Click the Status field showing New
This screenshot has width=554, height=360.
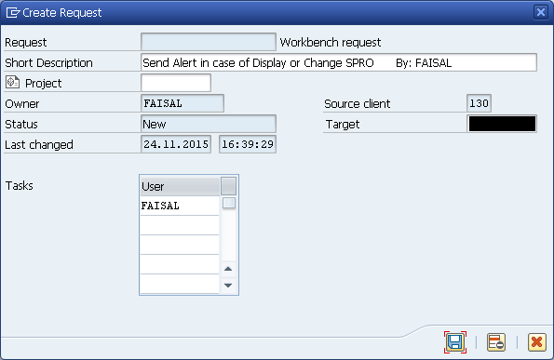pos(209,124)
